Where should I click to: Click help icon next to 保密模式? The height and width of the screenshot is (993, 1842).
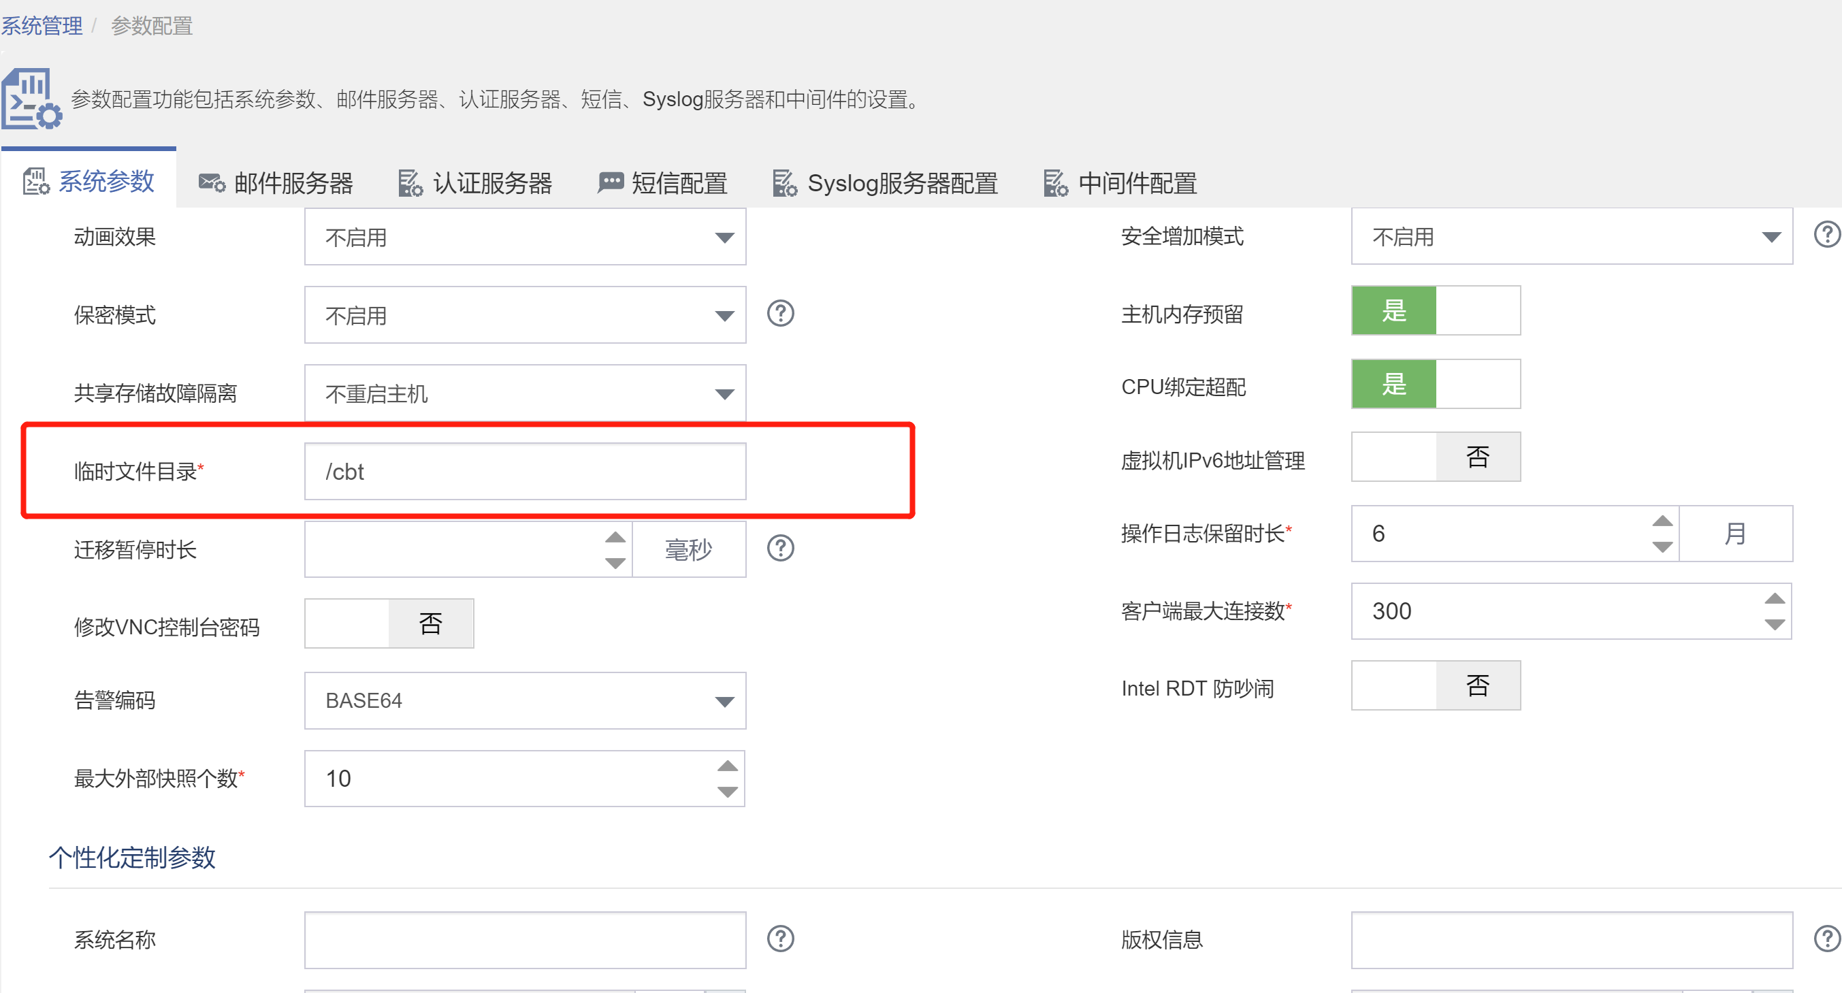(x=780, y=313)
